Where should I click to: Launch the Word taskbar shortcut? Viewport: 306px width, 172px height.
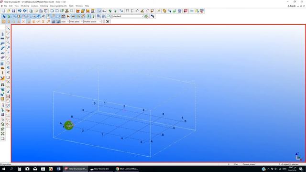tap(58, 169)
